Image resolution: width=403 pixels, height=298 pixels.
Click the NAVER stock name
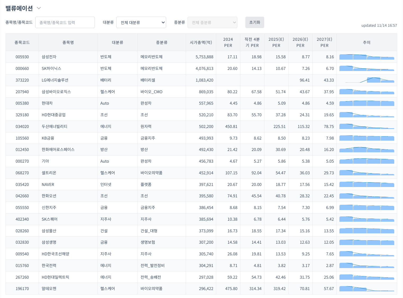point(48,185)
